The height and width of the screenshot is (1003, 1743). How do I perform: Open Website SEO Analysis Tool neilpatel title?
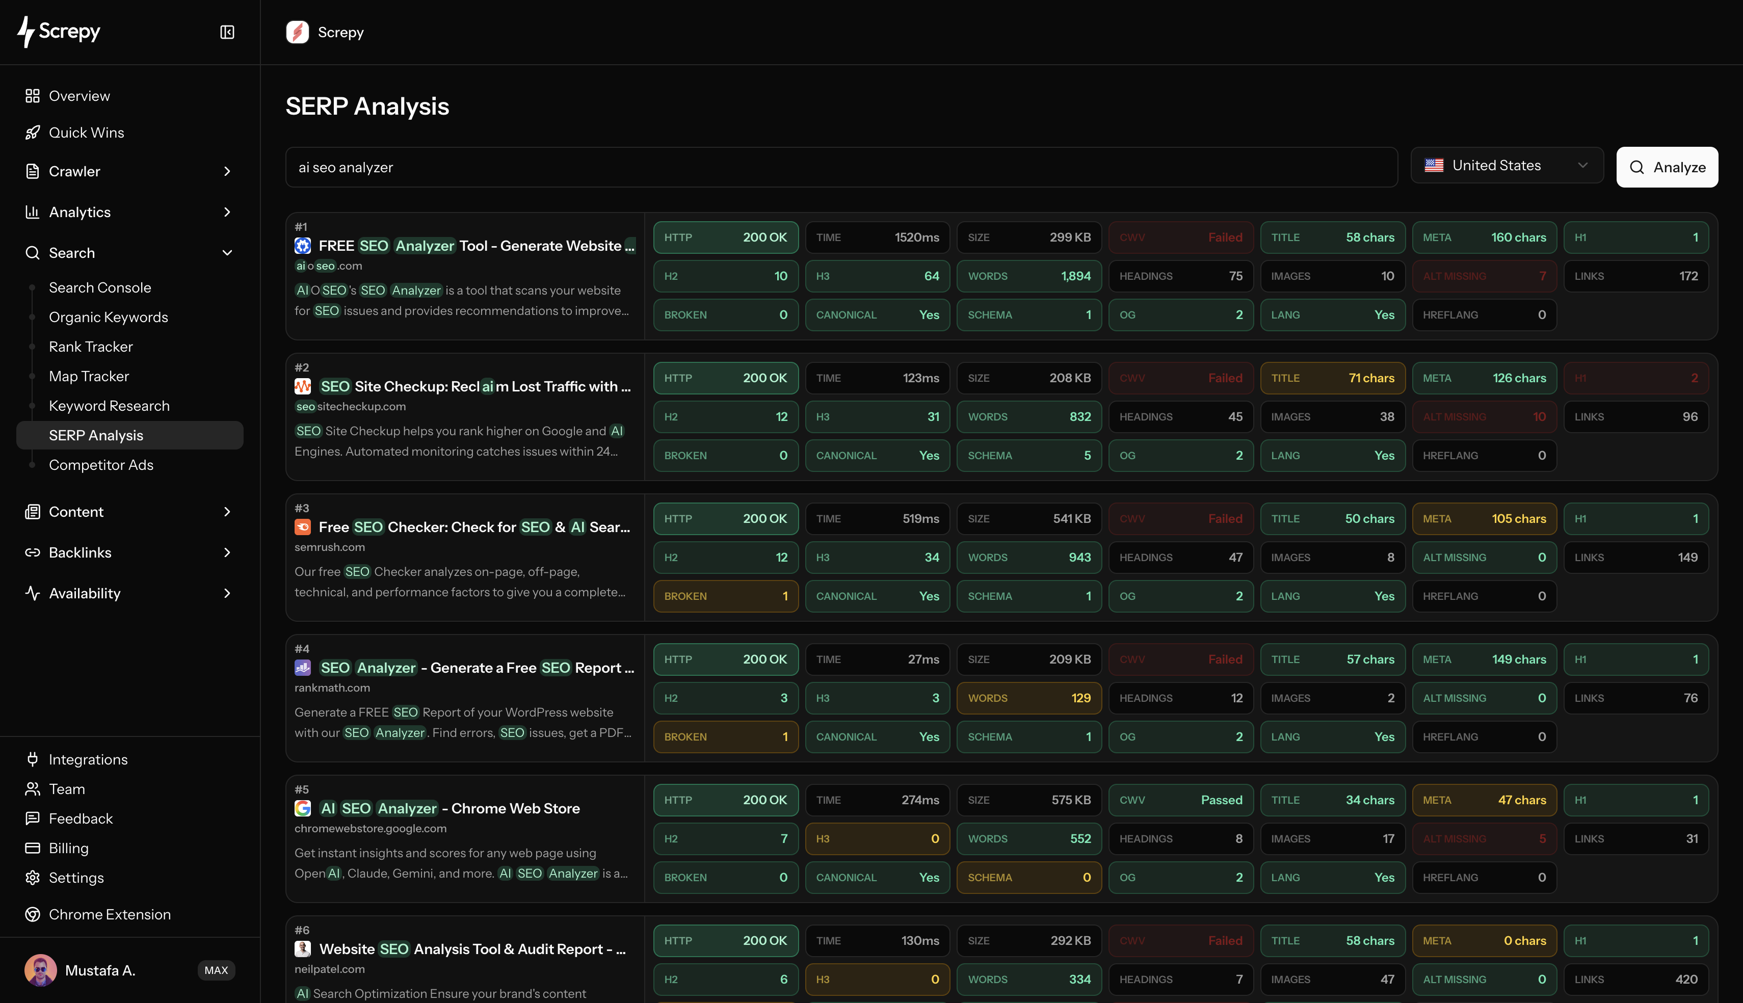[x=472, y=948]
